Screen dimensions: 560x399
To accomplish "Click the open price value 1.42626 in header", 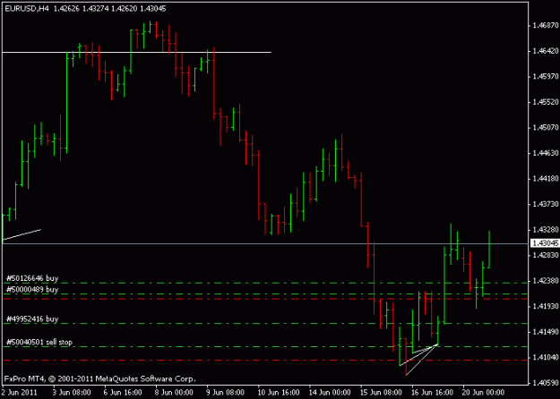I will tap(66, 9).
